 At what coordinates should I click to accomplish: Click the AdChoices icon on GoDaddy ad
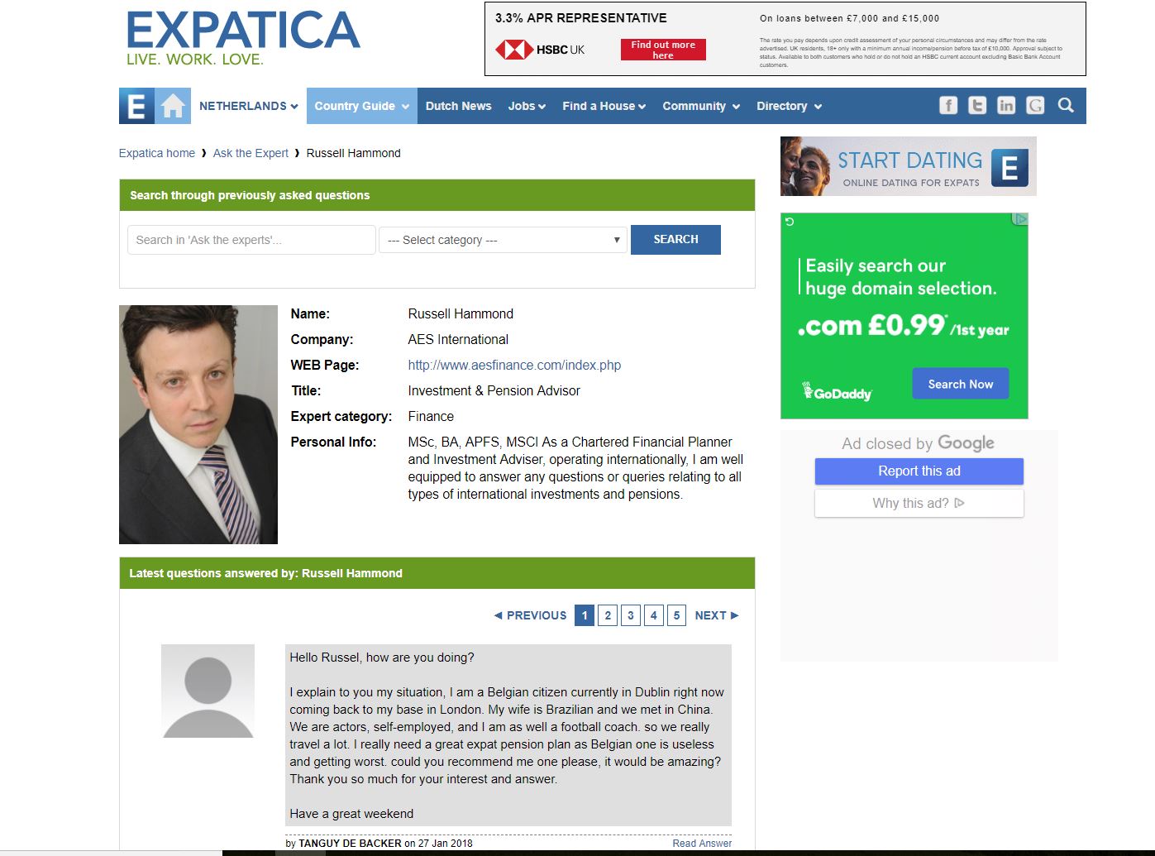(1021, 219)
